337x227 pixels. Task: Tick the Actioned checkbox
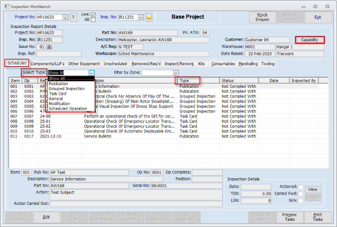pos(301,187)
